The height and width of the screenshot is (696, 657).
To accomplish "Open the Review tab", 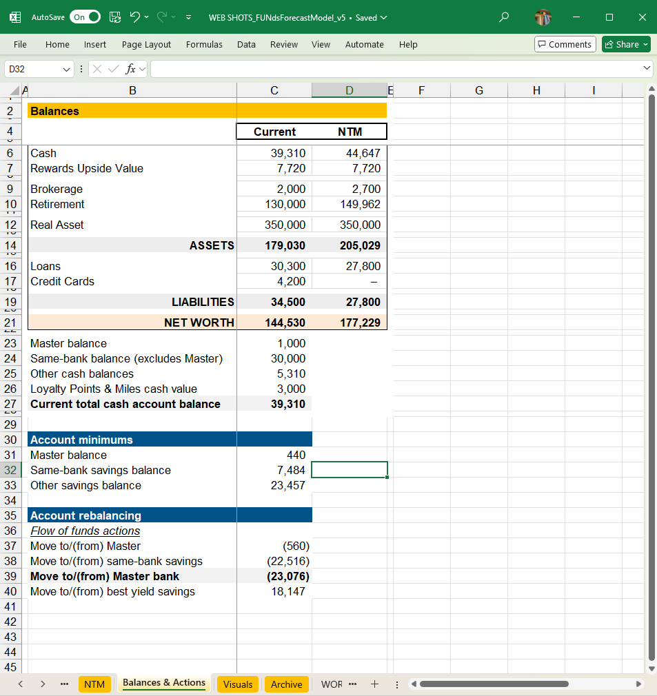I will click(x=284, y=44).
